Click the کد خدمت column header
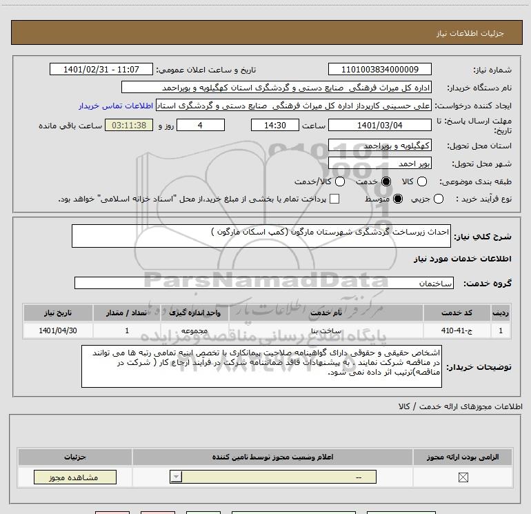Image resolution: width=531 pixels, height=514 pixels. [x=457, y=313]
